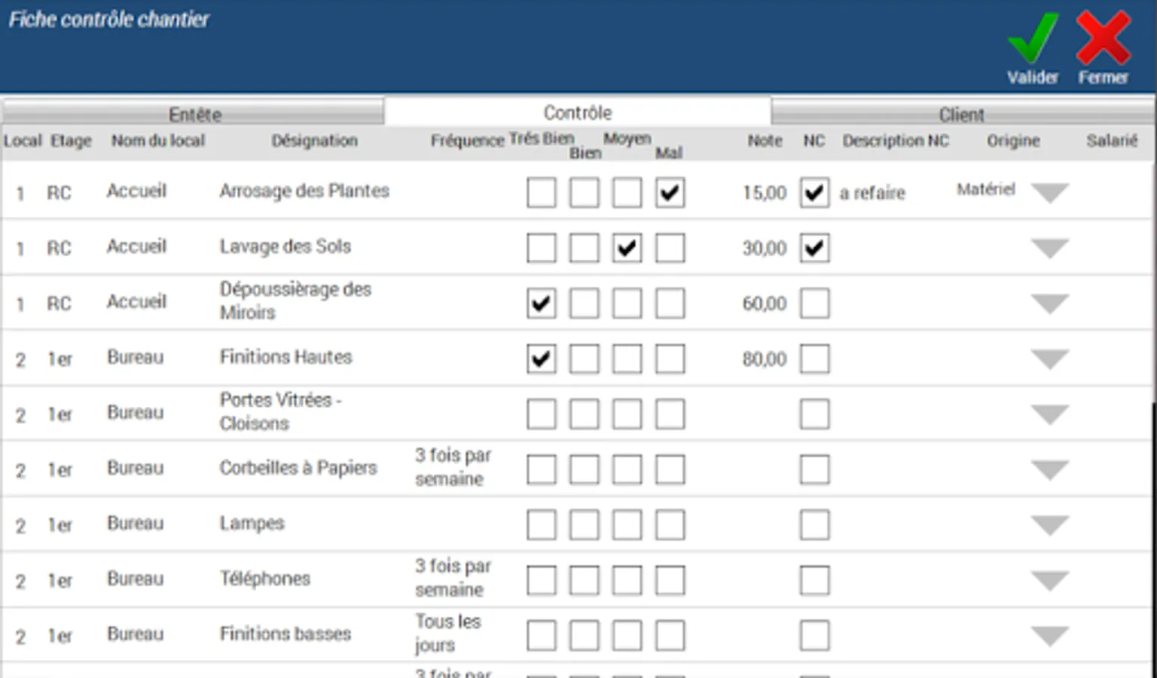Open Origine dropdown for Arrosage des Plantes
Screen dimensions: 1157x678
coord(1050,193)
